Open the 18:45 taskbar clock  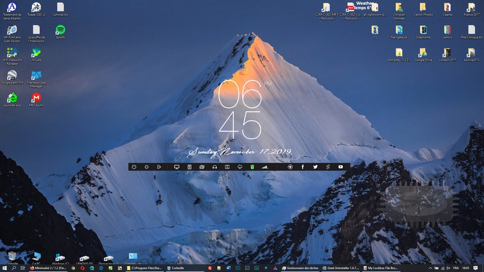pyautogui.click(x=466, y=268)
